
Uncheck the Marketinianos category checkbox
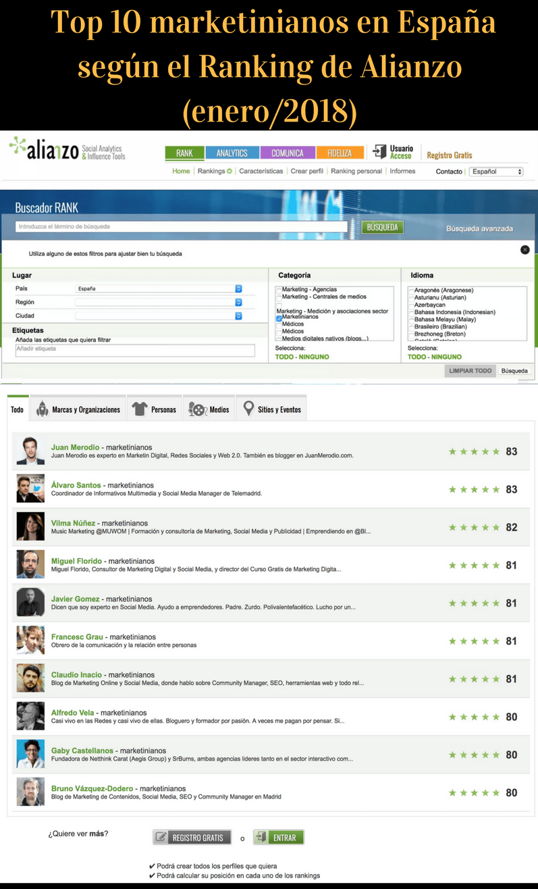(279, 317)
